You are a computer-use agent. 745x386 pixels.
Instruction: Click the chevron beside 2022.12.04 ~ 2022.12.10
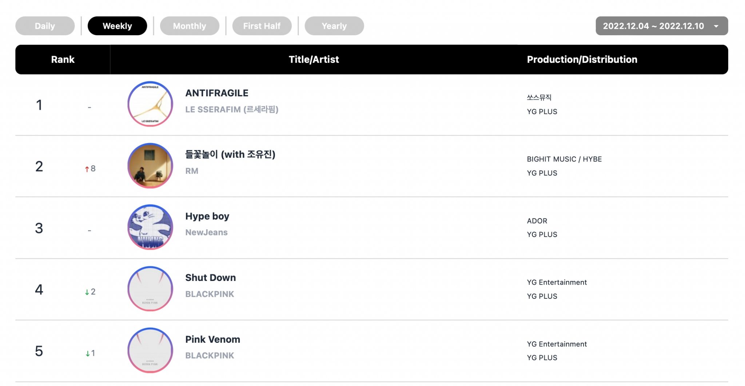(x=716, y=26)
